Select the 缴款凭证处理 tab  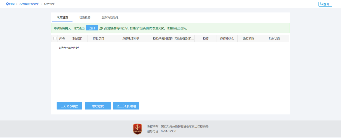(110, 17)
